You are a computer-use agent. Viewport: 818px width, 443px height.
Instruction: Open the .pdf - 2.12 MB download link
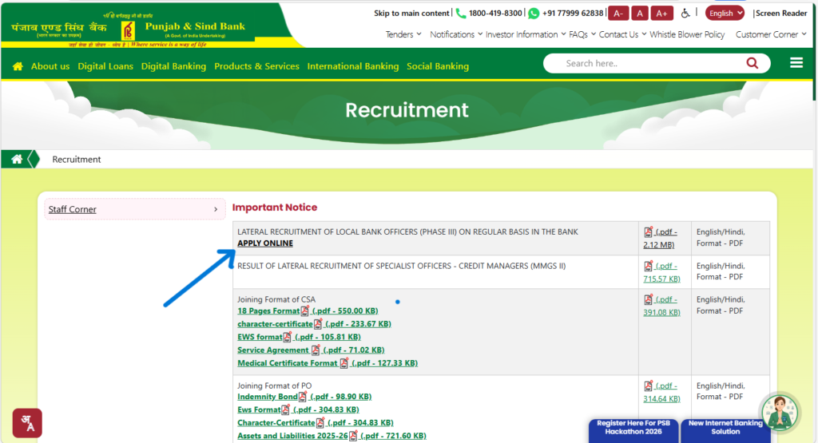click(x=660, y=238)
